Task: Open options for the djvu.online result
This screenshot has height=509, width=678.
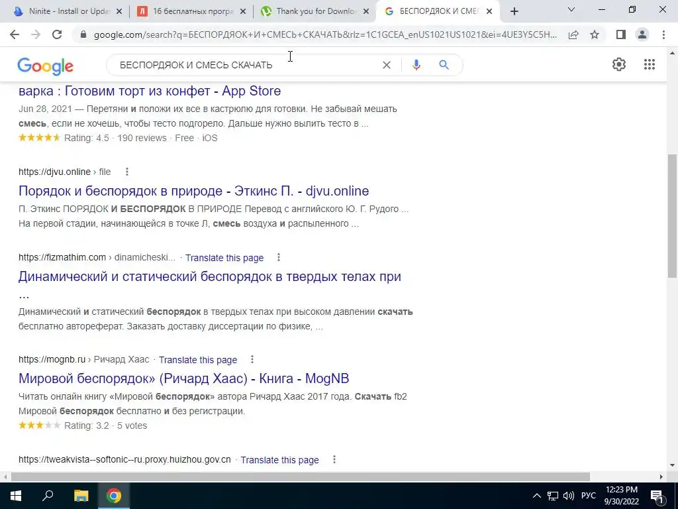Action: point(126,172)
